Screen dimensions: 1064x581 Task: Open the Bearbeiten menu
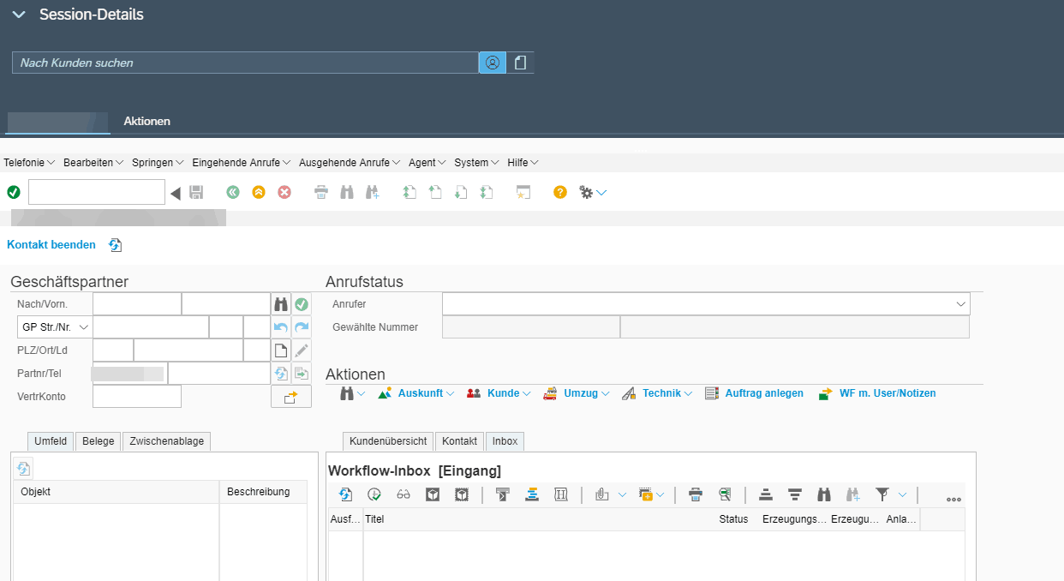[x=93, y=163]
